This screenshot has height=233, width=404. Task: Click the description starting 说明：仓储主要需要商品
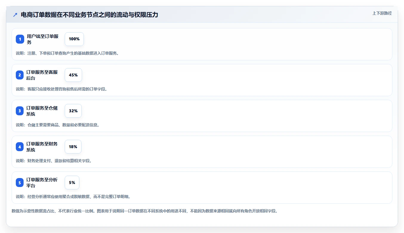58,125
